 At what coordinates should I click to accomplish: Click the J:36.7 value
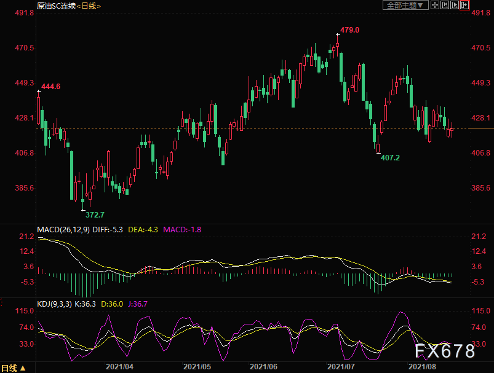pyautogui.click(x=138, y=304)
